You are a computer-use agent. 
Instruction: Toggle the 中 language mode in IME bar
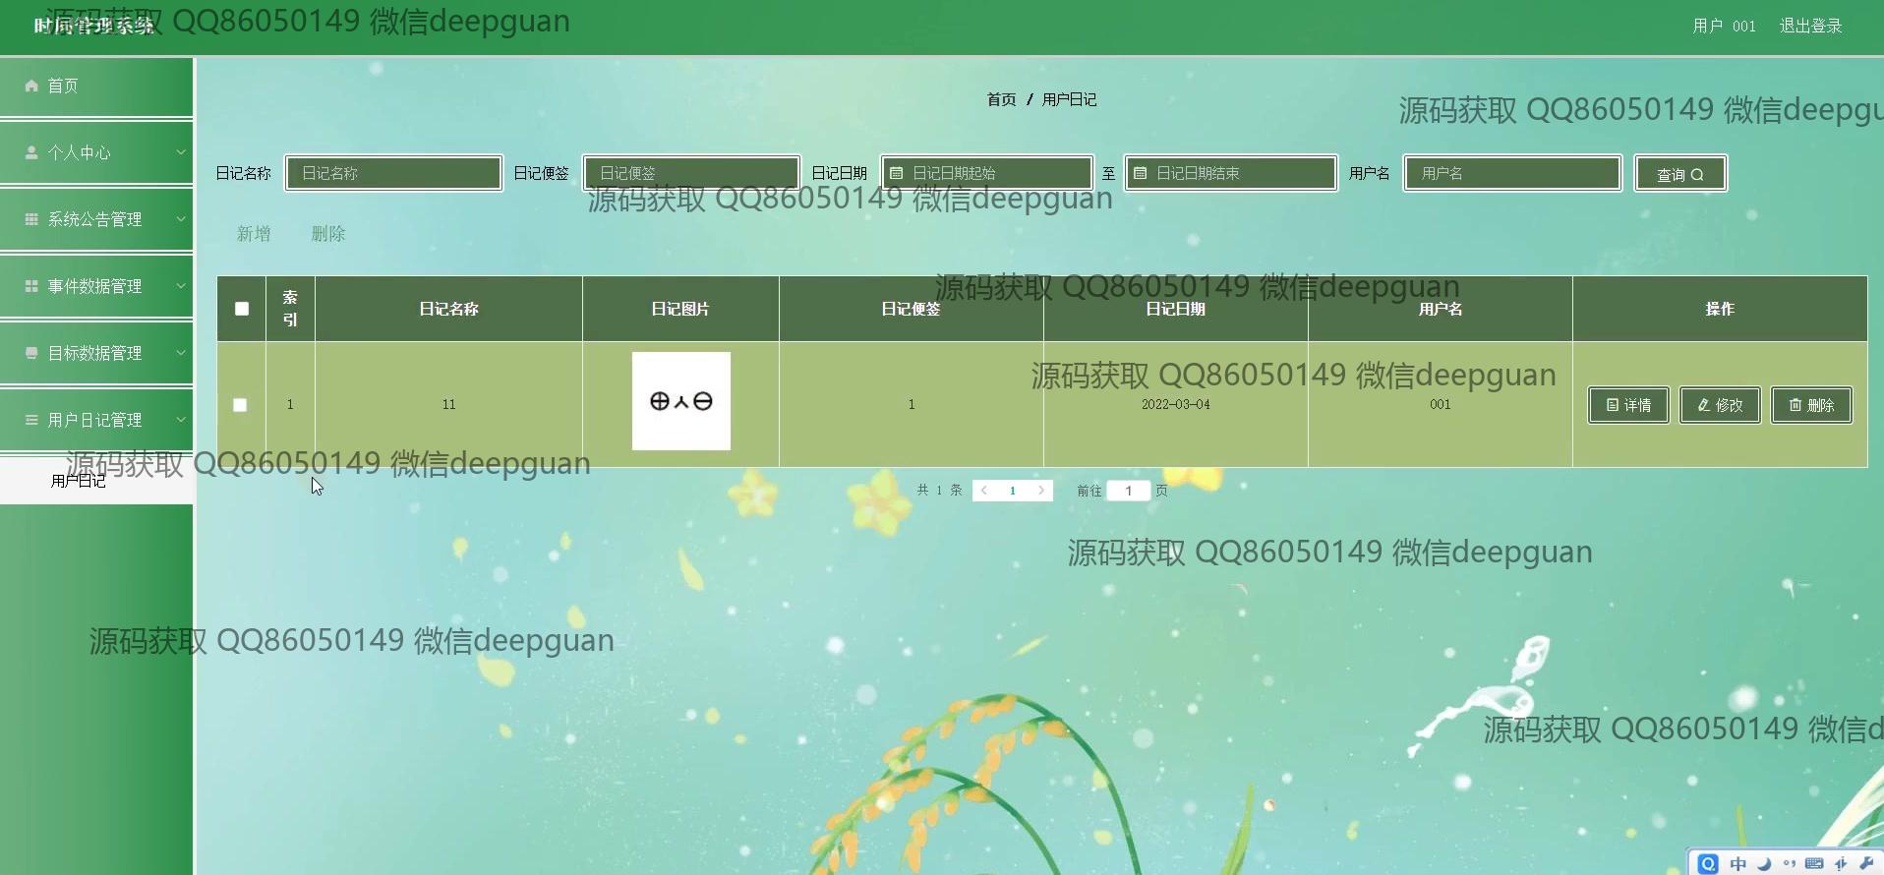click(1738, 863)
